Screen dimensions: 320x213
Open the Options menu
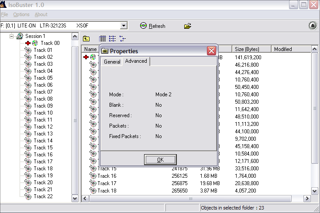click(21, 14)
